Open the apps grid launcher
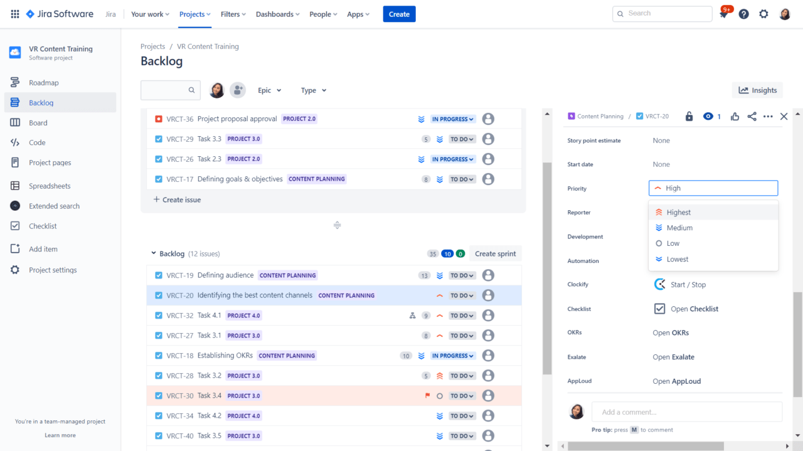 (14, 13)
